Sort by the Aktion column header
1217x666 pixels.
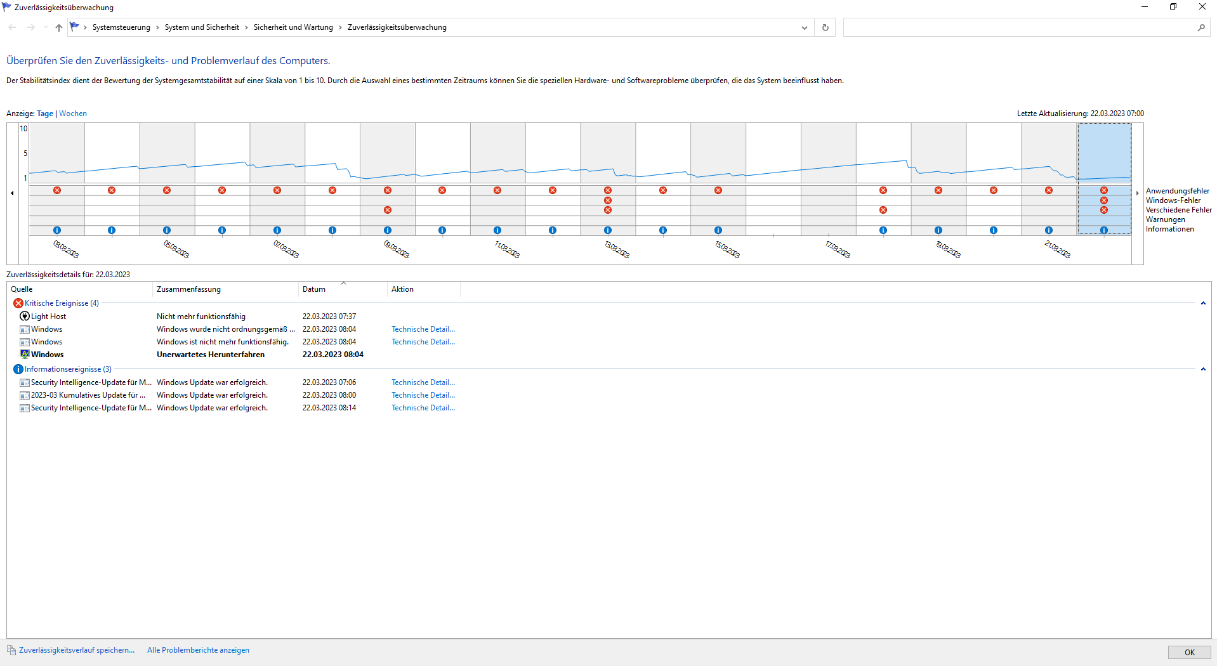click(x=424, y=289)
